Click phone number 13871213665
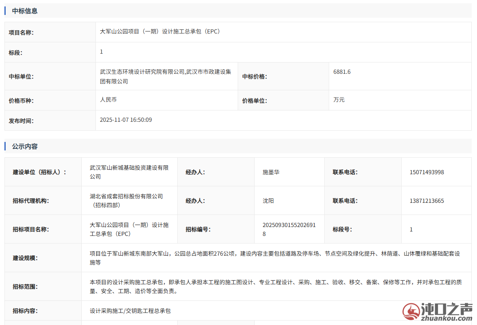Image resolution: width=477 pixels, height=325 pixels. (427, 201)
